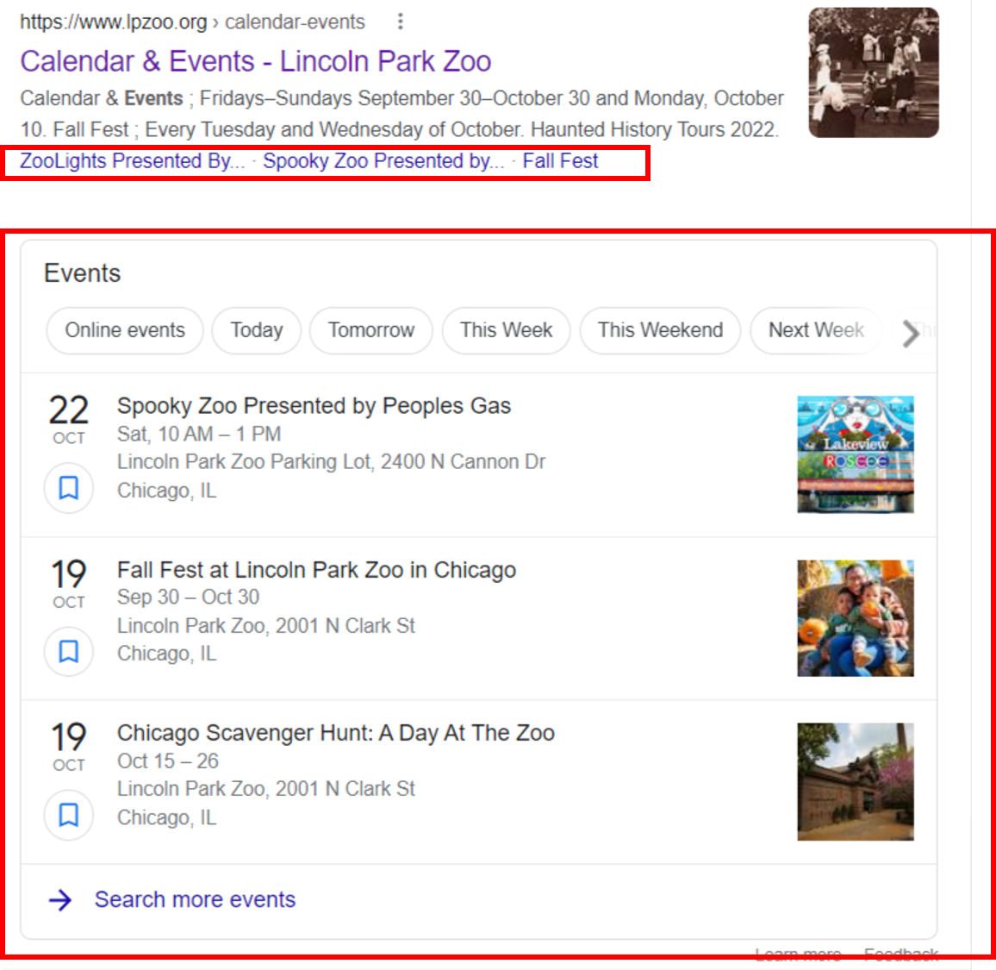This screenshot has height=970, width=996.
Task: Filter events by Online events chip
Action: [125, 330]
